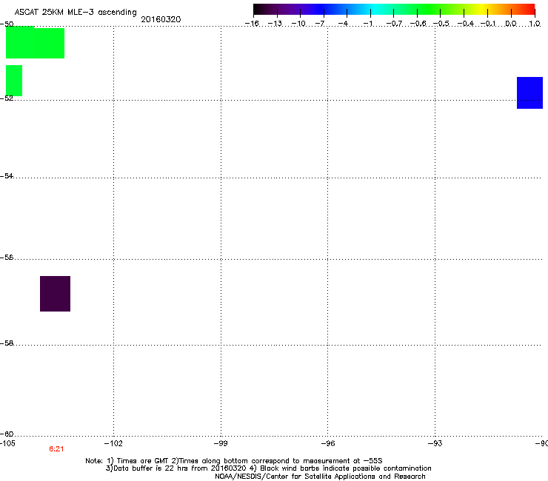The width and height of the screenshot is (548, 481).
Task: Click the -99 longitude axis label
Action: tap(221, 443)
